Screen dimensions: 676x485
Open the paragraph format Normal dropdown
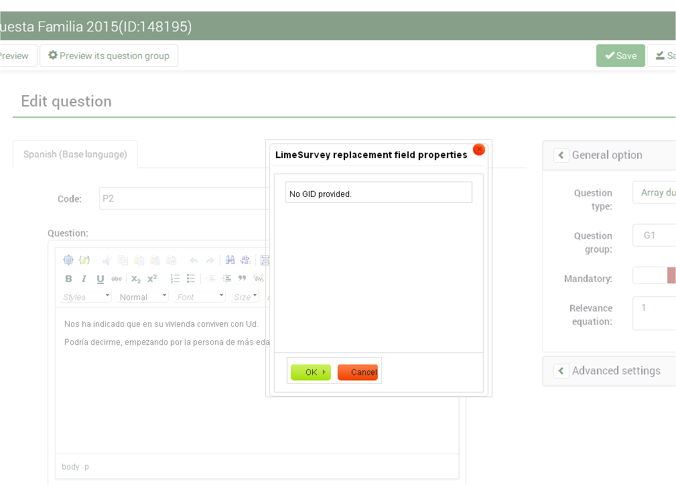(143, 297)
